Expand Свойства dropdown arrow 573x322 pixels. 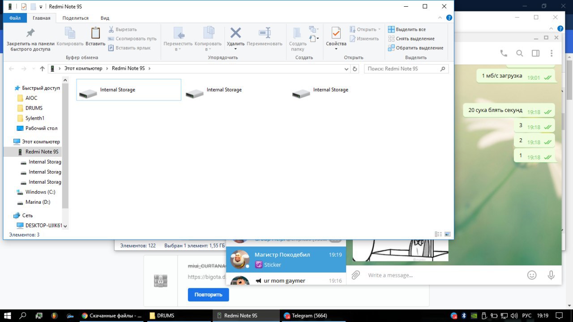336,49
